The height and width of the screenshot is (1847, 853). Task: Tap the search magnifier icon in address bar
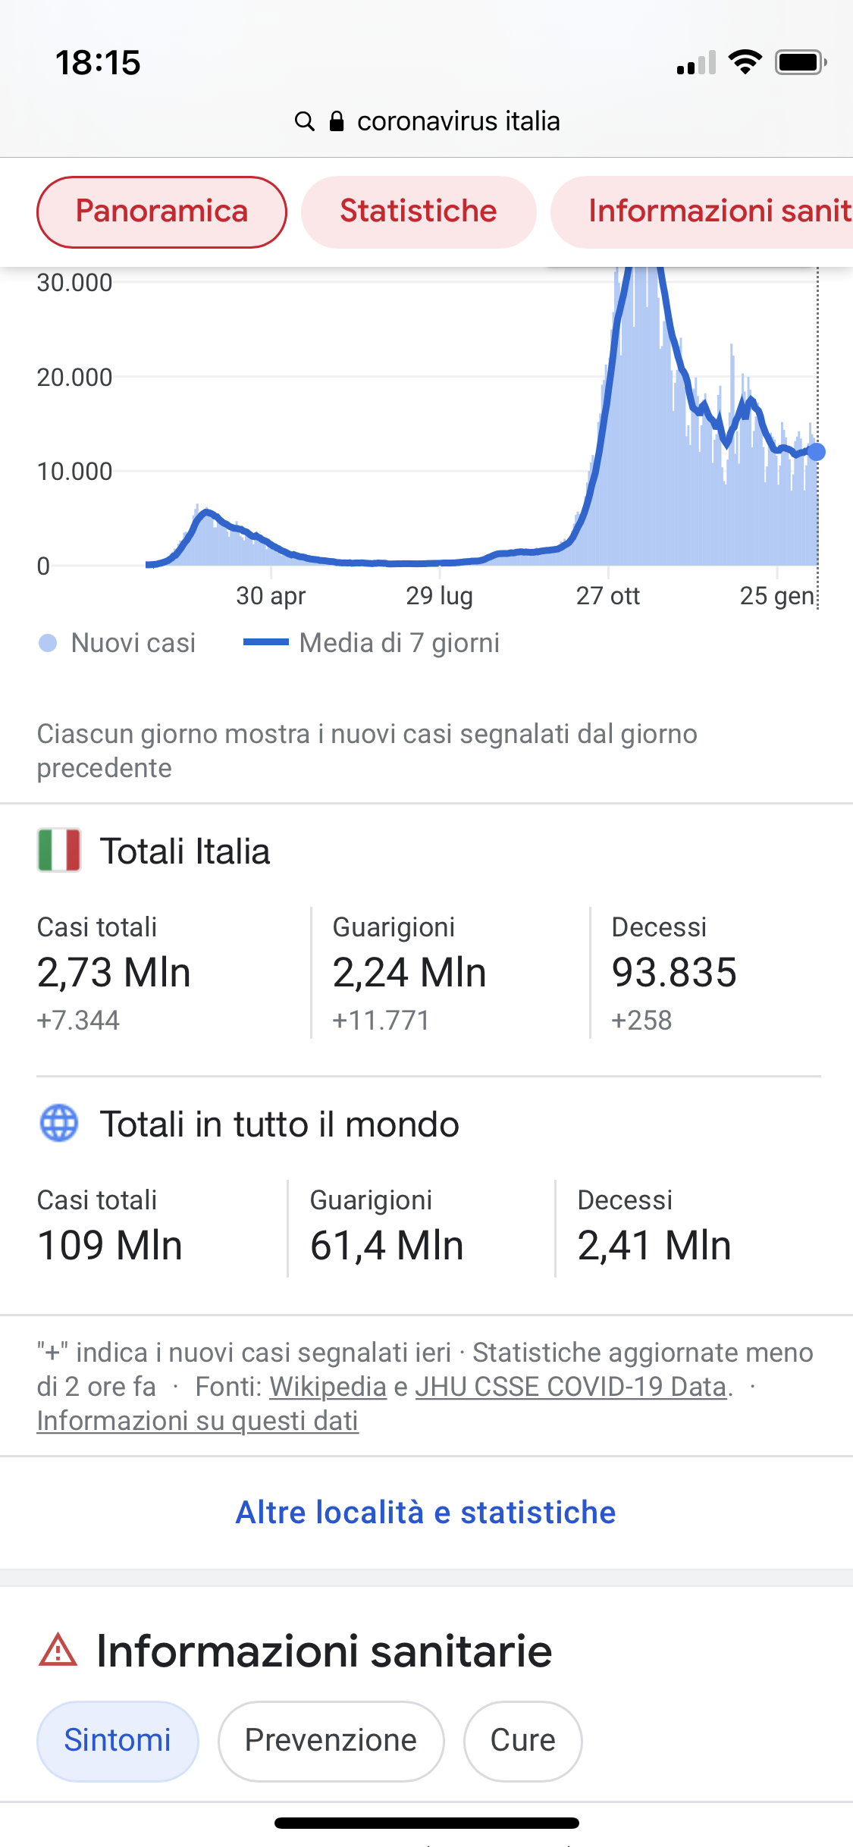point(305,121)
